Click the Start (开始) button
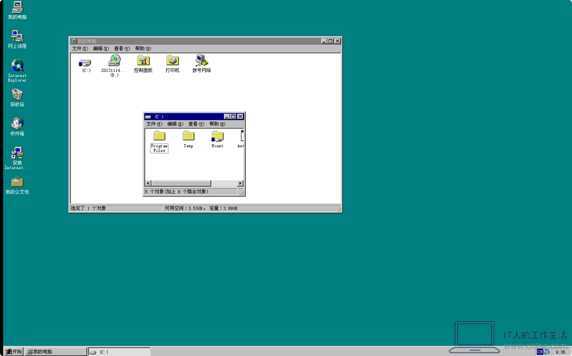 pos(13,352)
